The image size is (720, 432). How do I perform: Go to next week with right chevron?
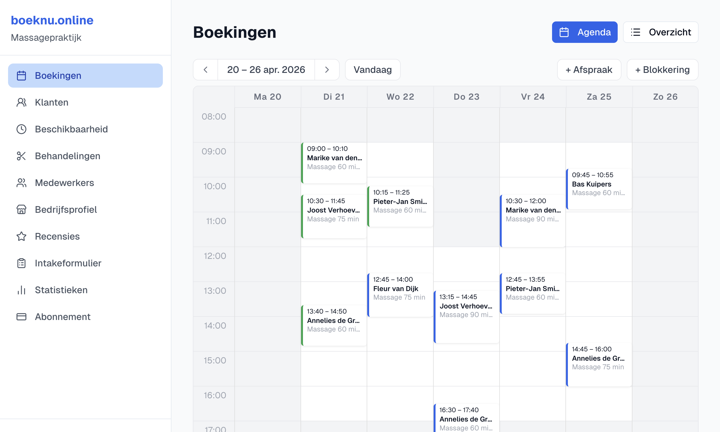click(327, 70)
